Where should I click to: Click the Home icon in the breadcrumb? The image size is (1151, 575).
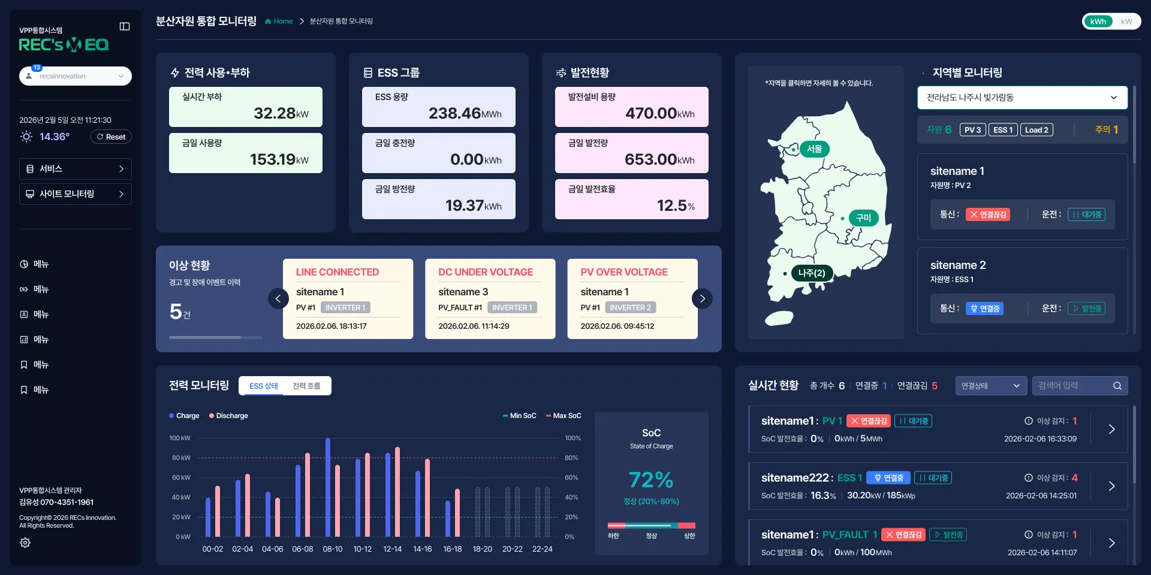tap(268, 22)
